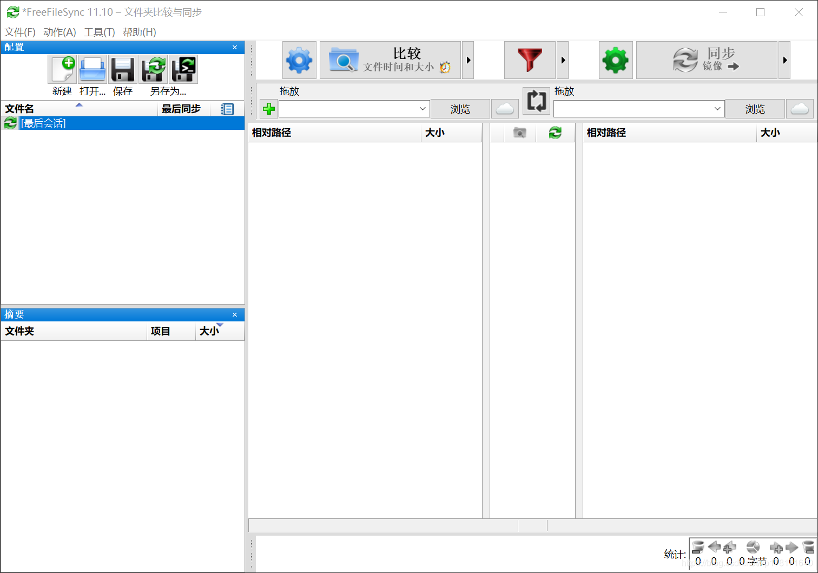Viewport: 818px width, 573px height.
Task: Sort right grid by 大小 column
Action: [x=787, y=133]
